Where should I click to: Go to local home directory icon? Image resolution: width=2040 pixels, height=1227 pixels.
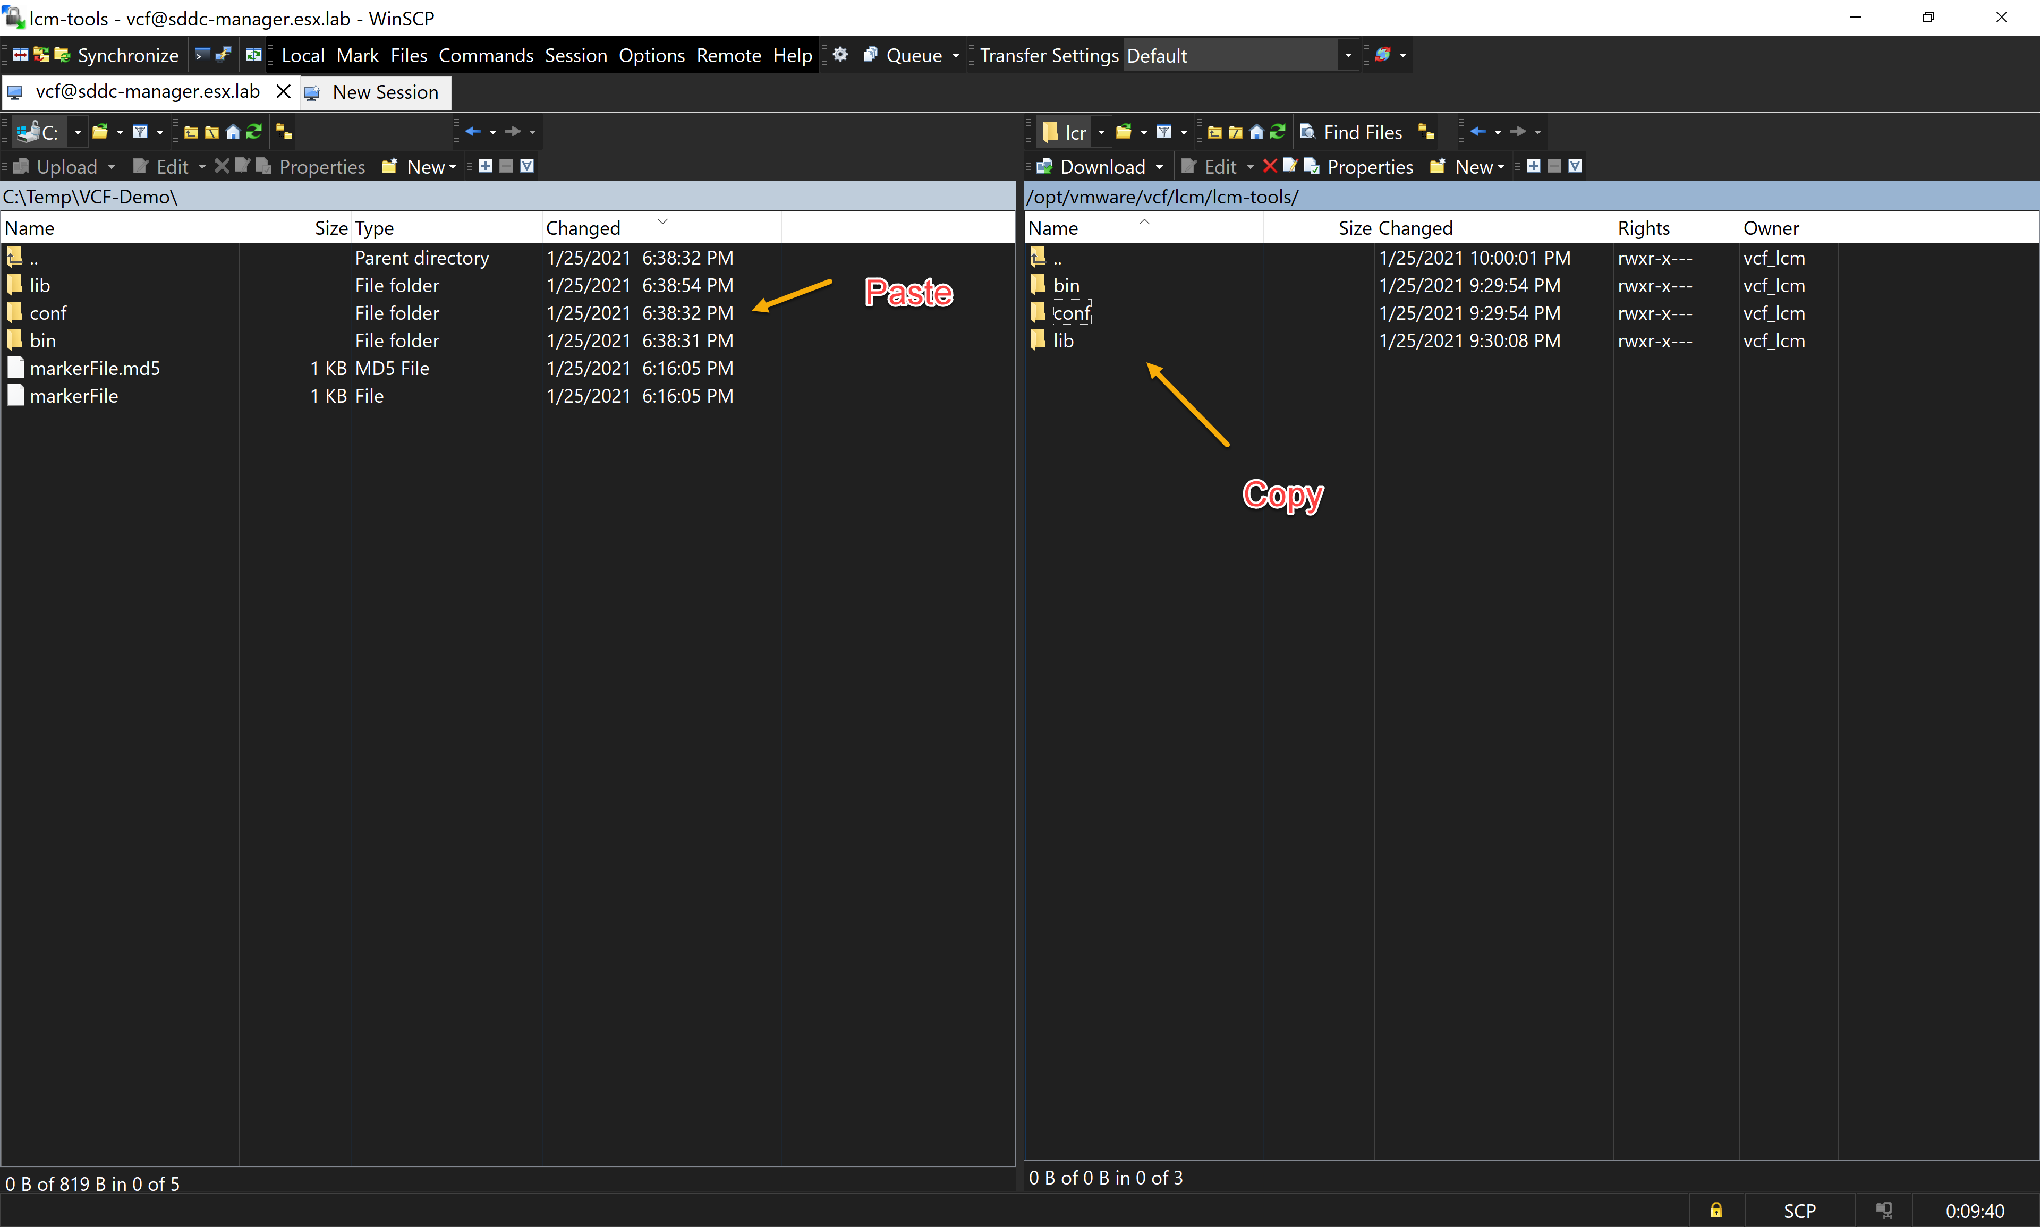[x=233, y=132]
